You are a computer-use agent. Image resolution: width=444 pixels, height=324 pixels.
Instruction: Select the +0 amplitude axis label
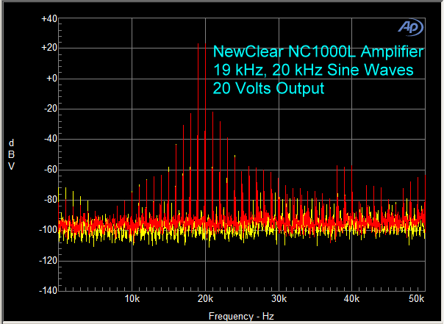tap(51, 79)
